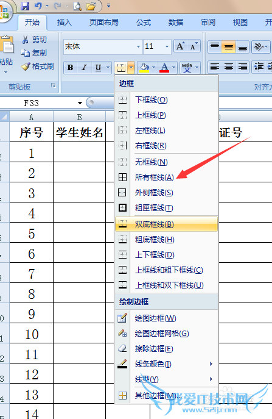Toggle Bottom Align icon
The width and height of the screenshot is (272, 419).
(x=242, y=47)
